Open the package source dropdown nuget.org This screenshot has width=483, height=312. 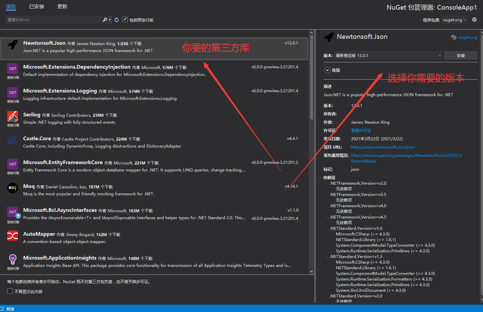455,20
